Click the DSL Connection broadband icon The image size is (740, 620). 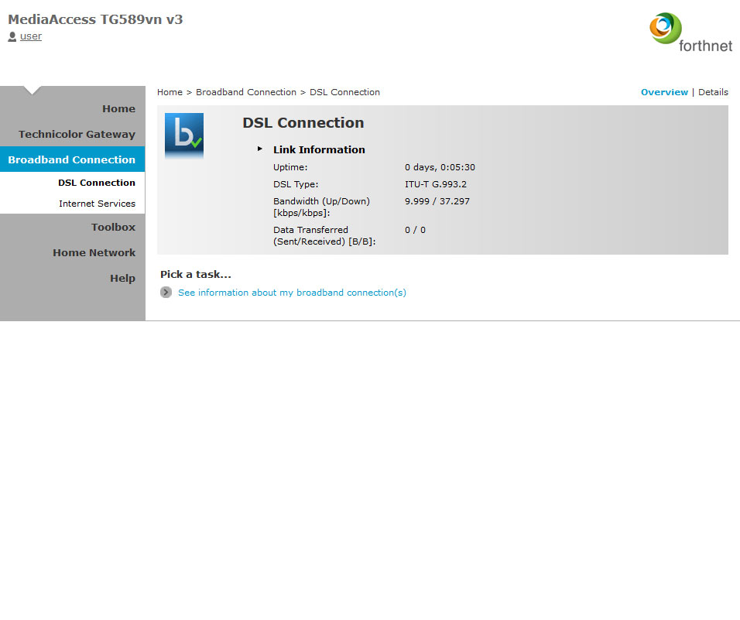tap(184, 135)
